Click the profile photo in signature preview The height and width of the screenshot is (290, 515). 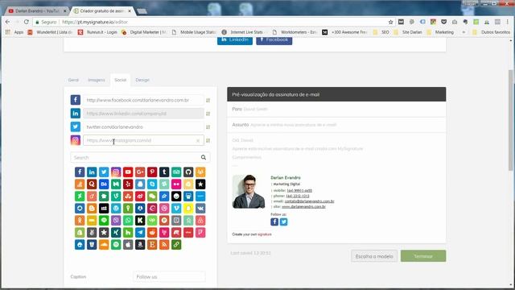point(249,192)
